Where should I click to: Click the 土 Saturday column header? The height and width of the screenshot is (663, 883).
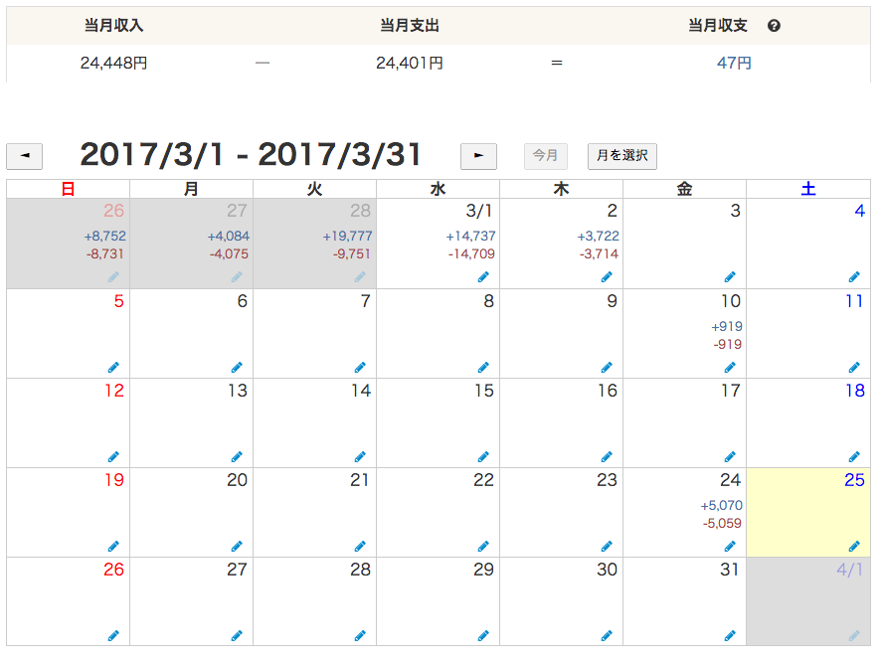(808, 189)
